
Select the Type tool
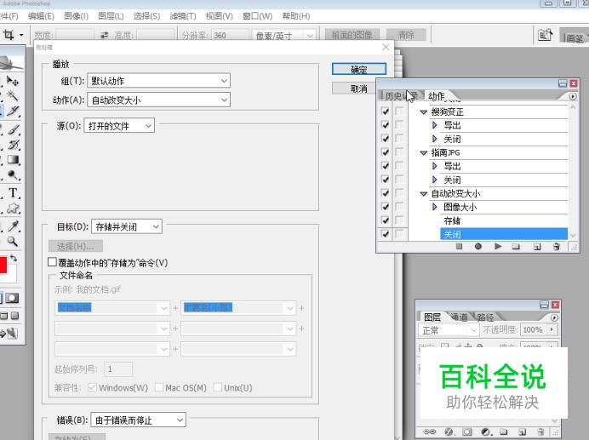click(x=13, y=192)
